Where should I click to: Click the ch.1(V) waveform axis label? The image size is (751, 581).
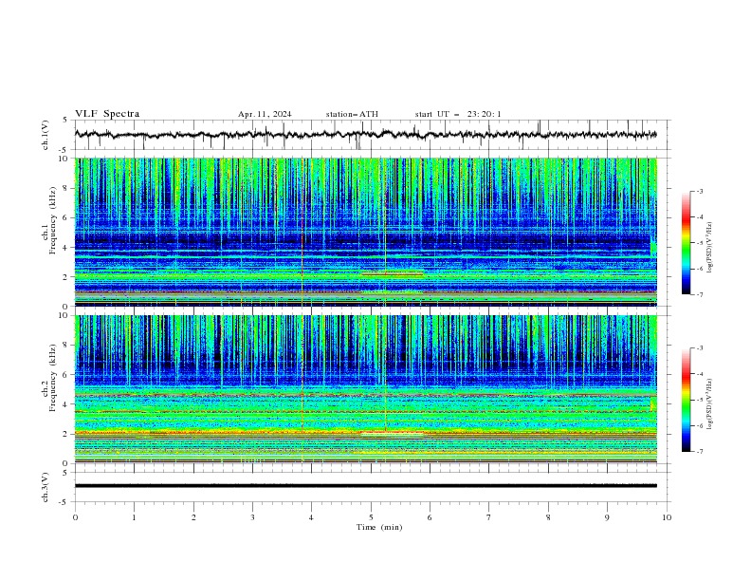pyautogui.click(x=46, y=135)
